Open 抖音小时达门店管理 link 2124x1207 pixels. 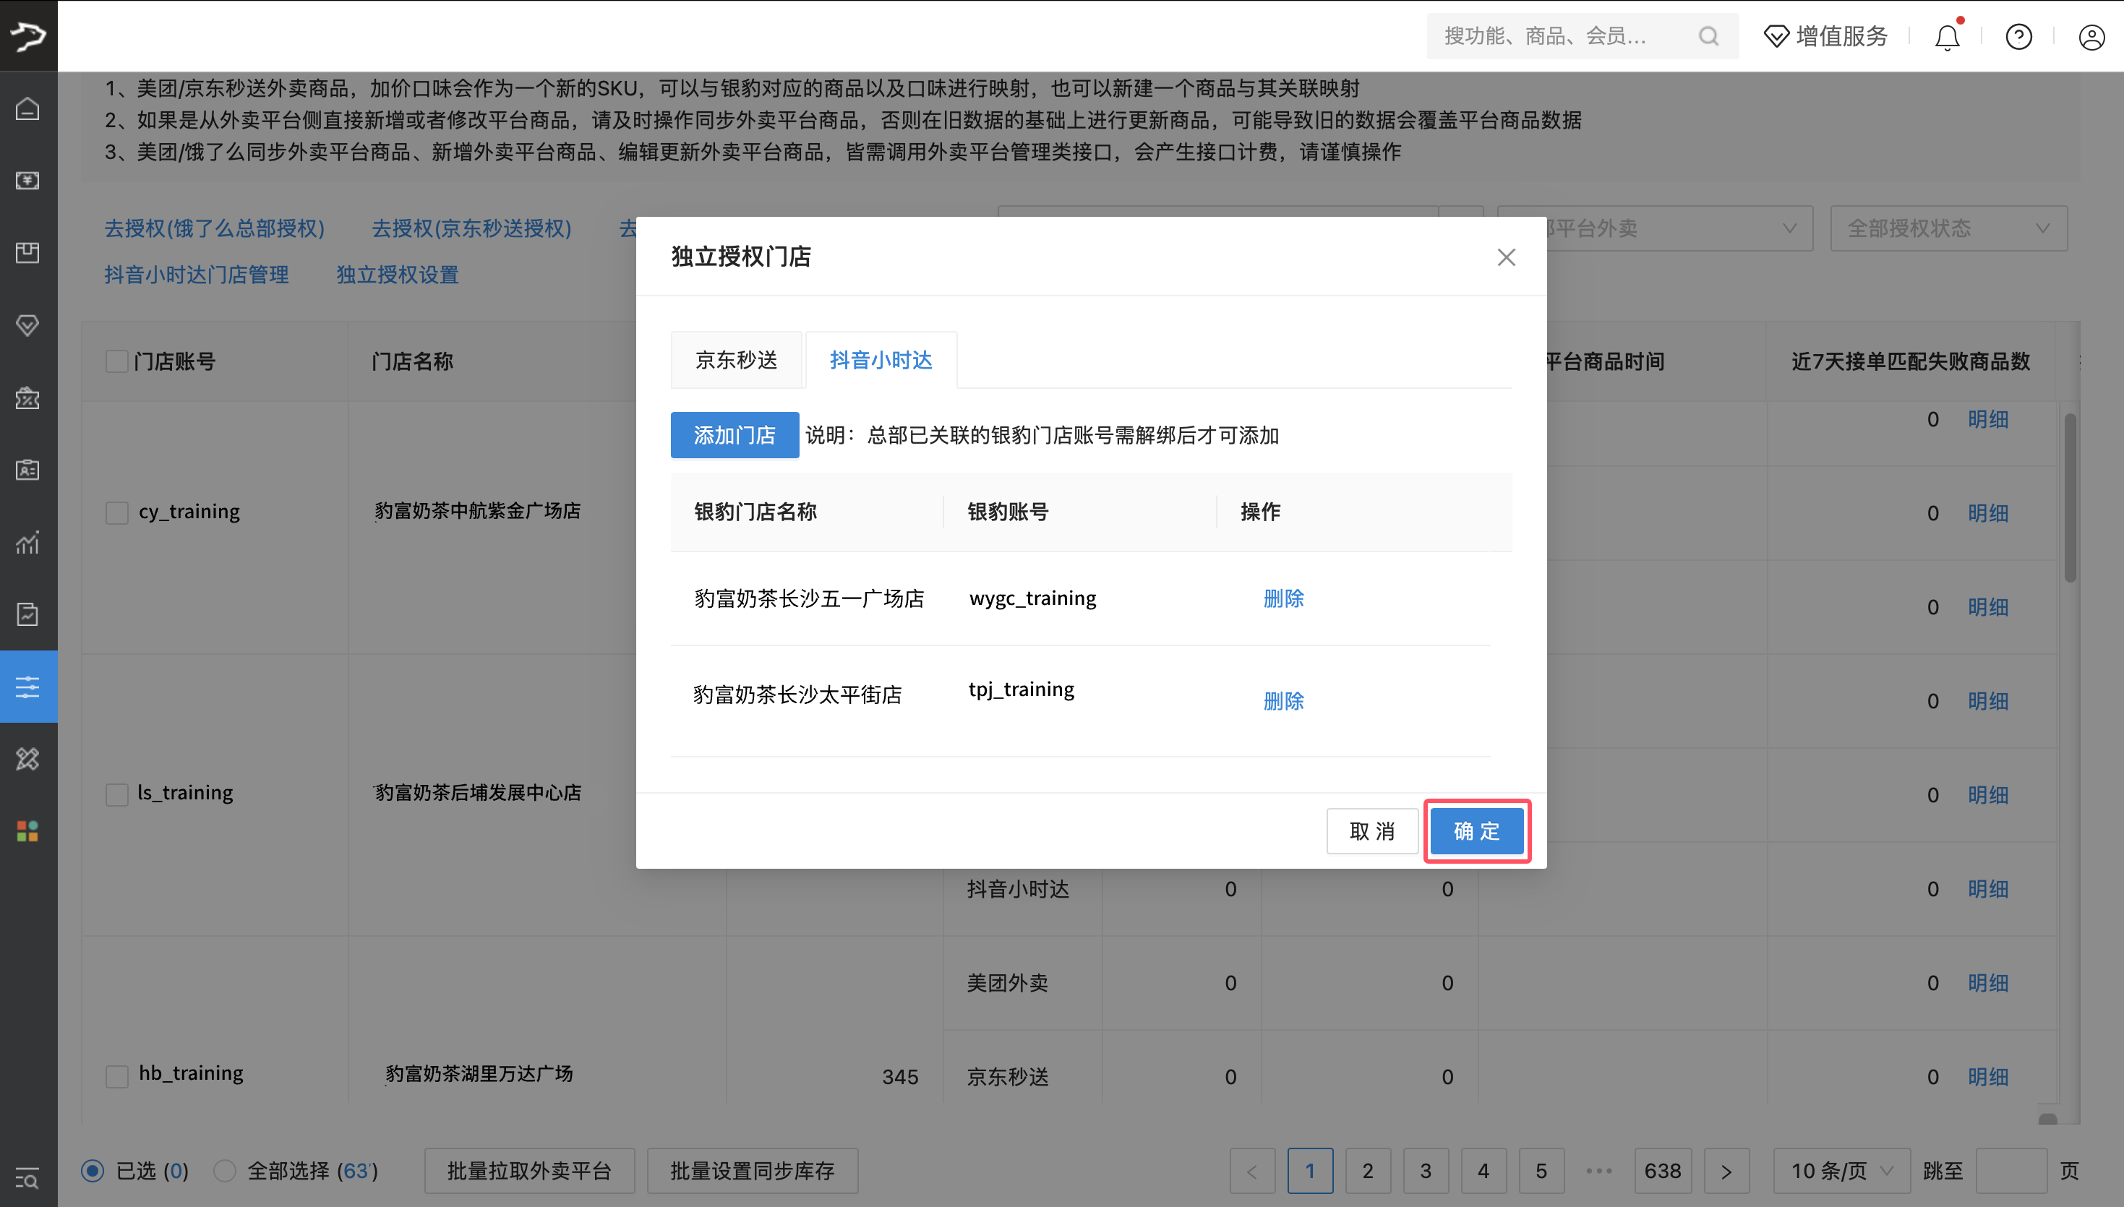pos(197,275)
